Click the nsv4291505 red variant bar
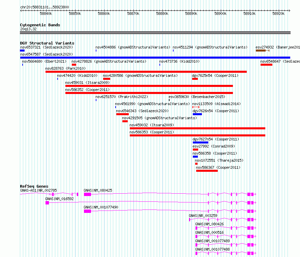 tap(125, 121)
